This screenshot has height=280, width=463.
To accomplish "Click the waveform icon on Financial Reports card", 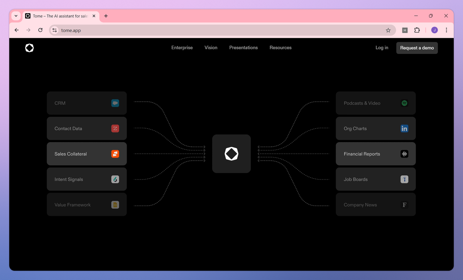I will point(404,154).
